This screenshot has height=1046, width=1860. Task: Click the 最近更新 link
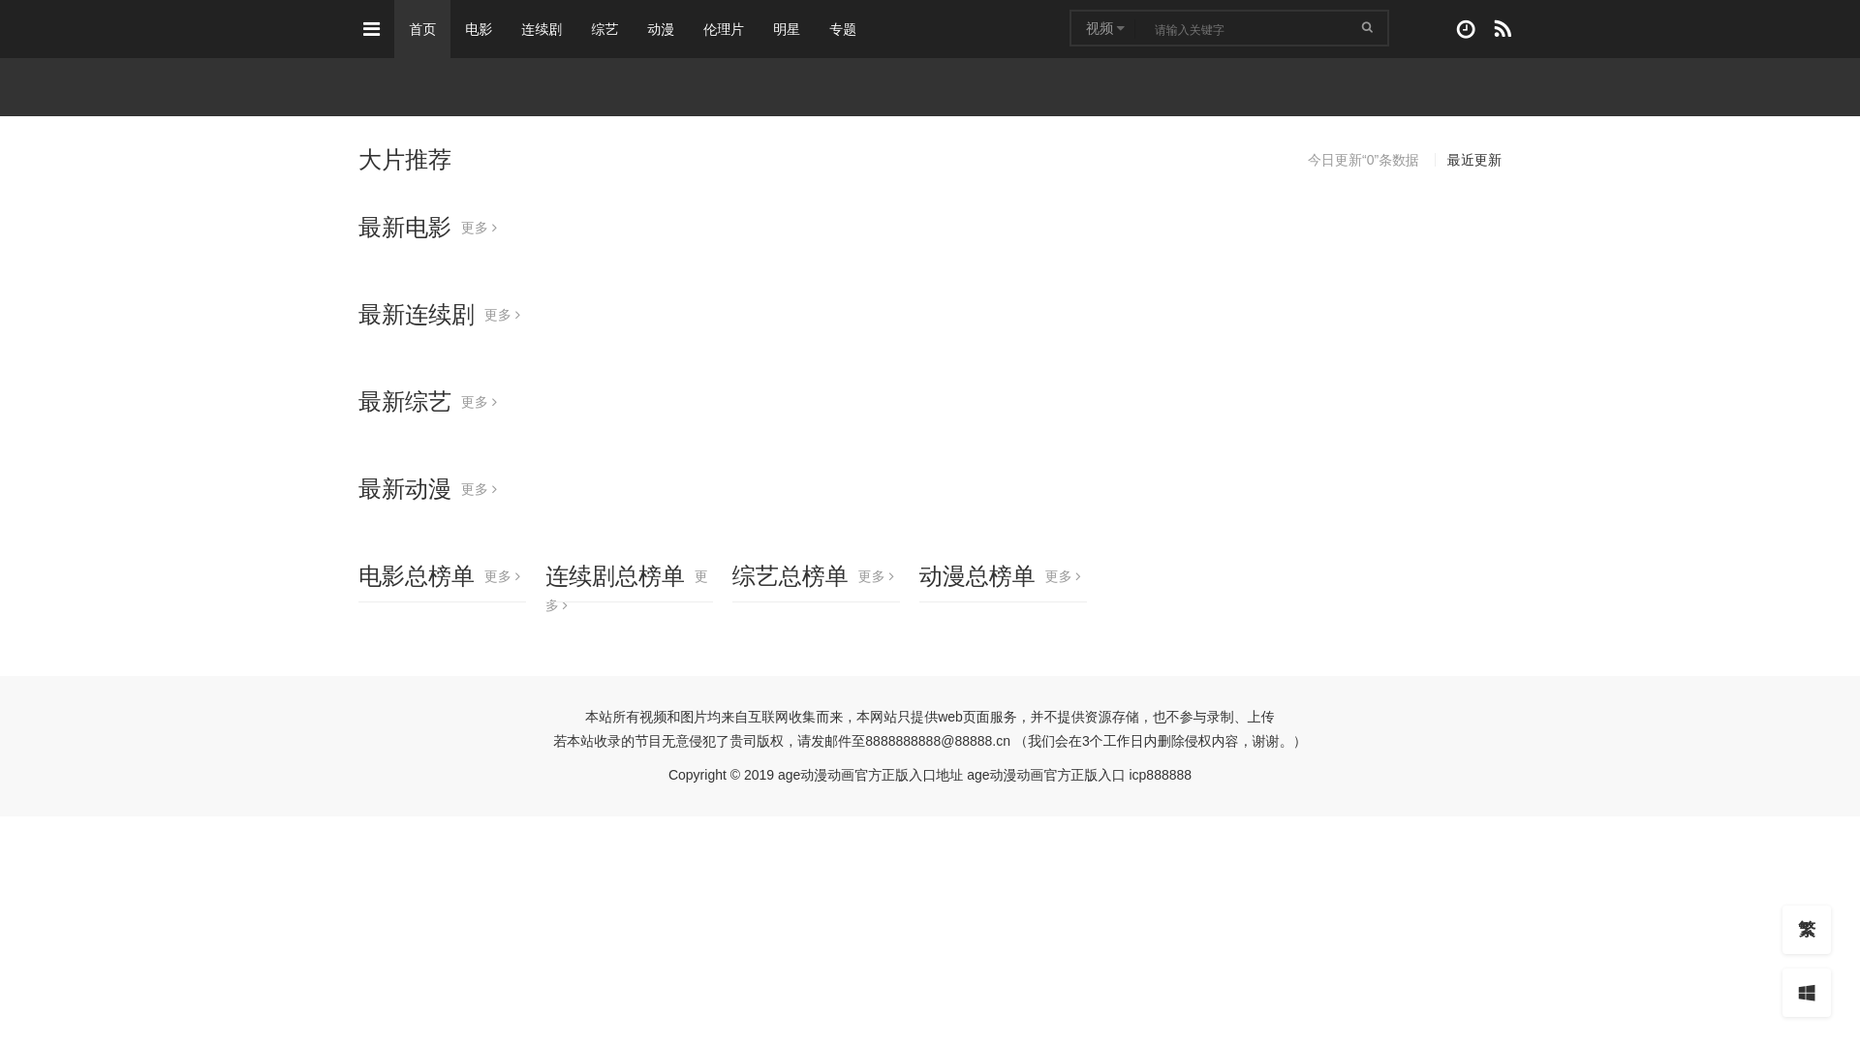click(1474, 161)
